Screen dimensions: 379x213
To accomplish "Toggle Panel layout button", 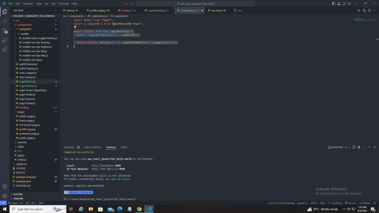I will coord(339,4).
